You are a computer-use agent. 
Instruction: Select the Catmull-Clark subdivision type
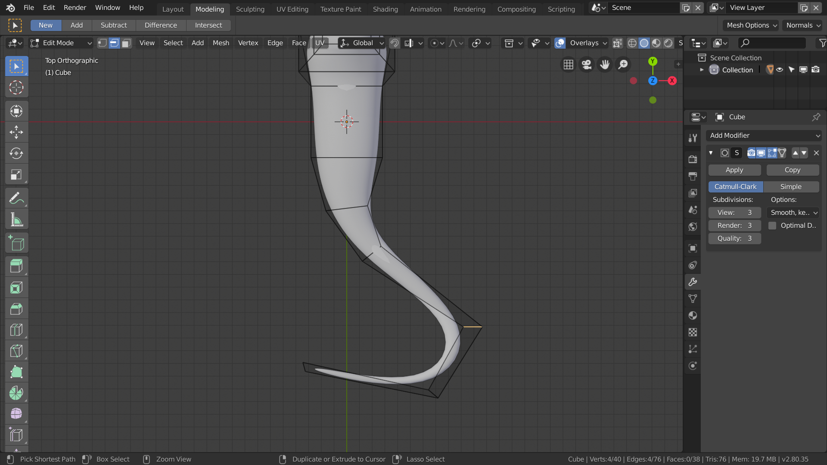pyautogui.click(x=736, y=187)
